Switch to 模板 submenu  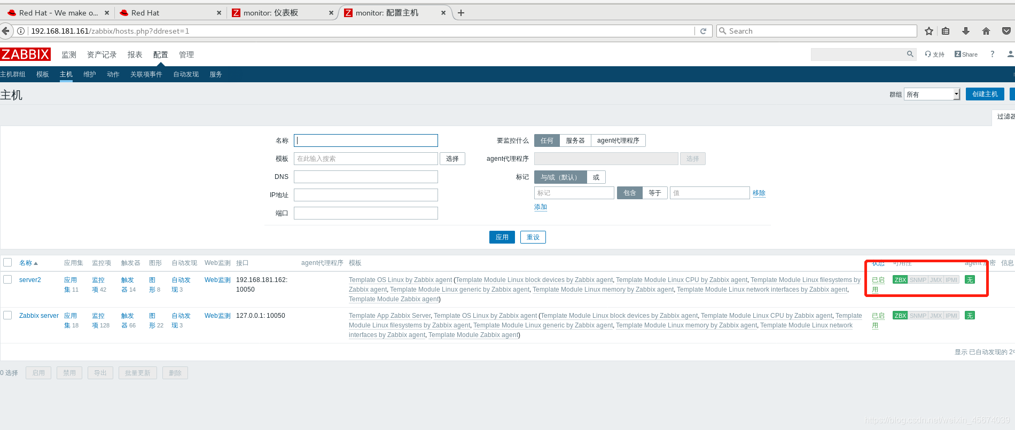pyautogui.click(x=43, y=74)
